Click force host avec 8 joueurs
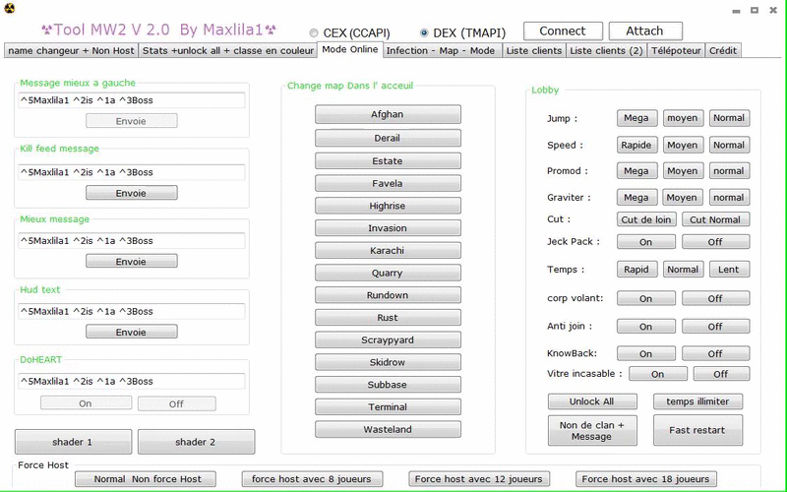The width and height of the screenshot is (787, 492). [312, 479]
